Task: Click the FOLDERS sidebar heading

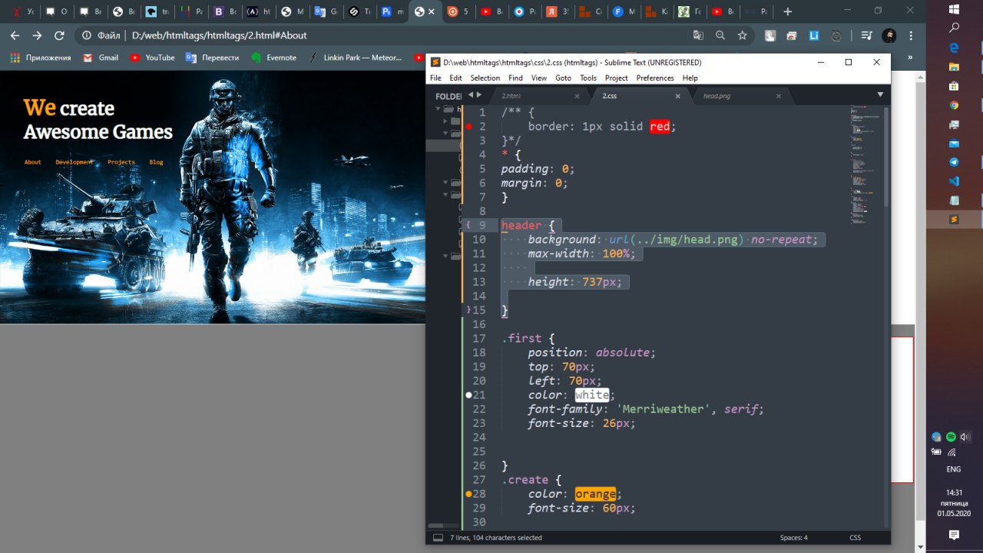Action: click(448, 96)
